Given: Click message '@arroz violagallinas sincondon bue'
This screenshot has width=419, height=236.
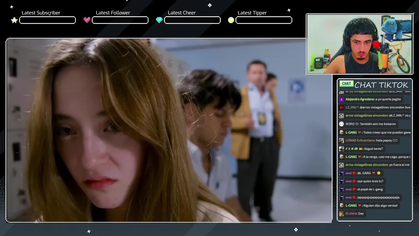Looking at the screenshot, I should (385, 108).
